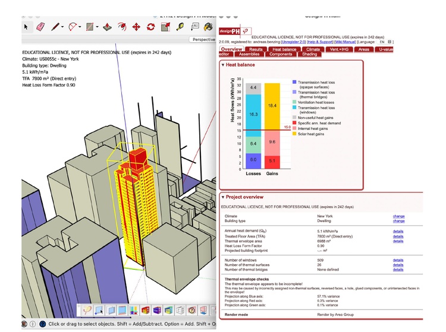Click the white wireframe building icon
The width and height of the screenshot is (446, 332).
tap(180, 310)
